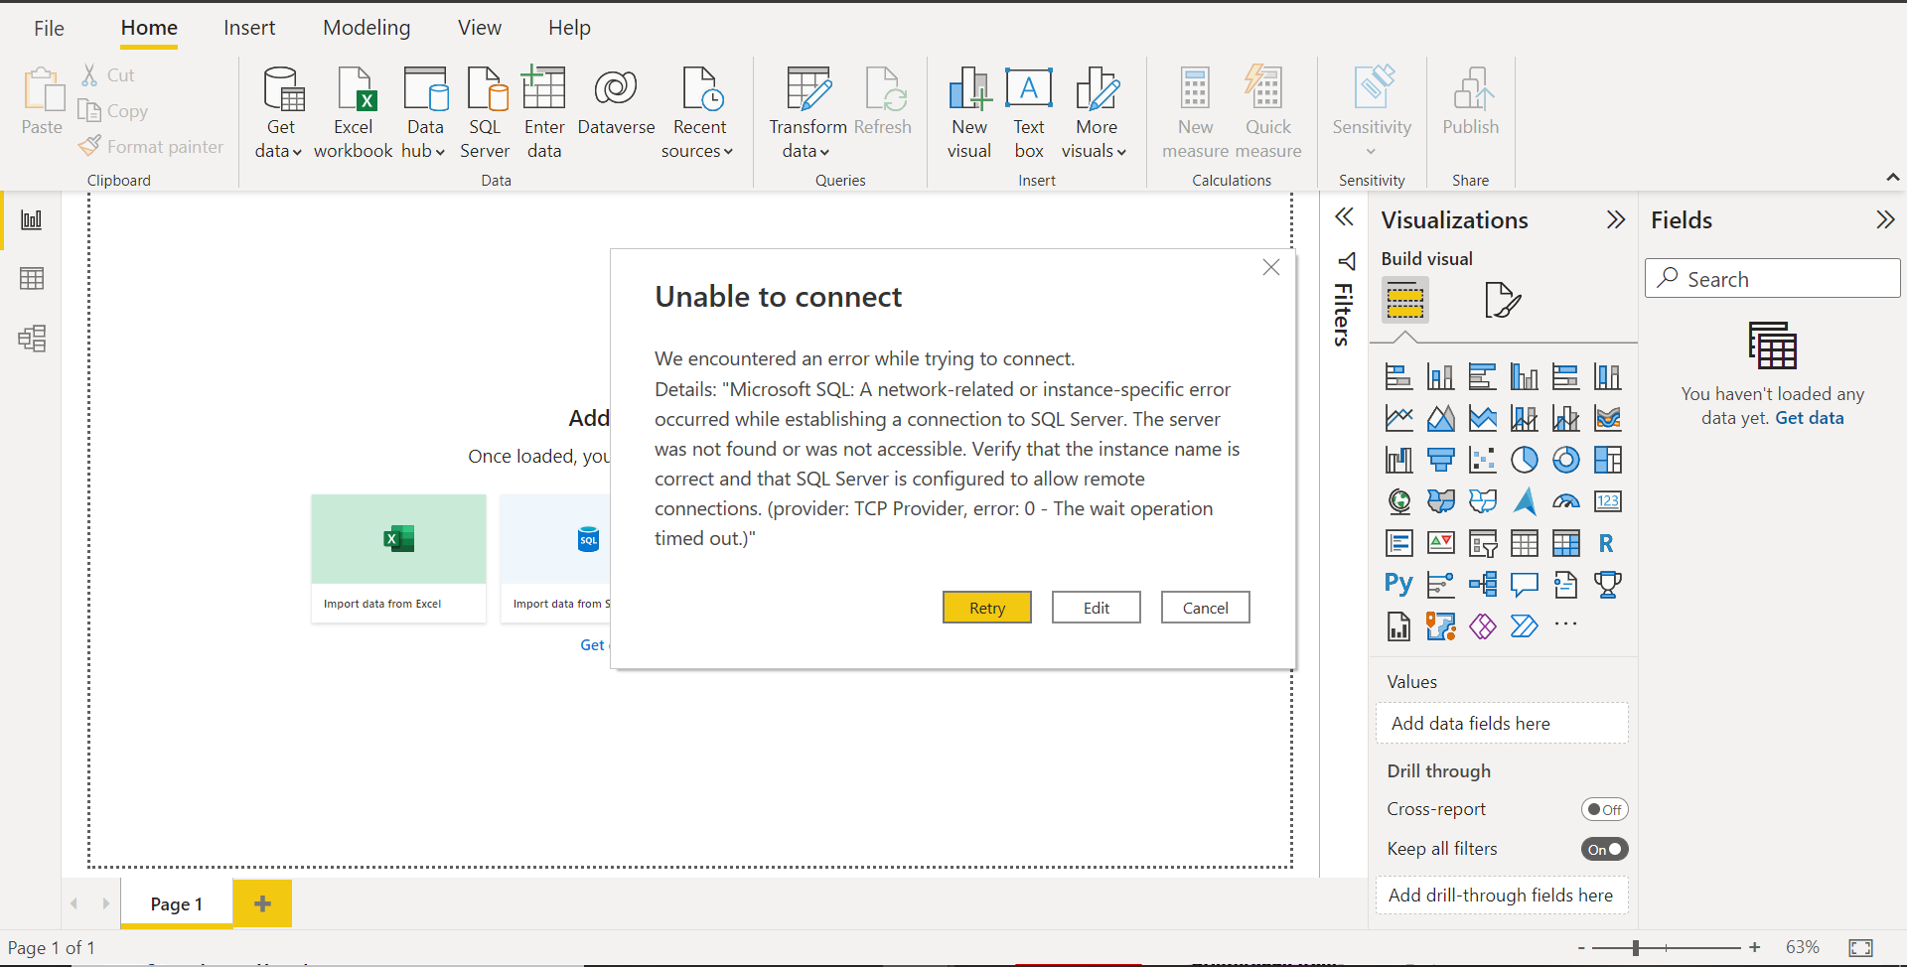Choose the Q&A speech bubble visual
The width and height of the screenshot is (1907, 967).
pos(1524,585)
